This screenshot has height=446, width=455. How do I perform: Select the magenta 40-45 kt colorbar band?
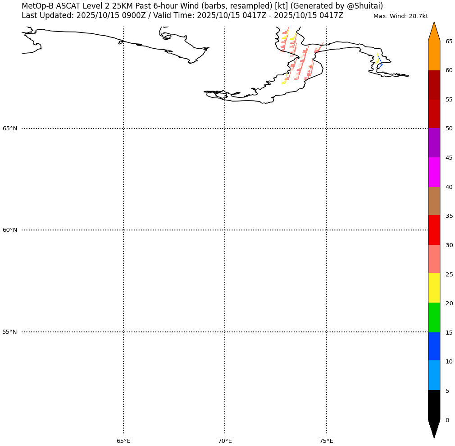pyautogui.click(x=434, y=172)
